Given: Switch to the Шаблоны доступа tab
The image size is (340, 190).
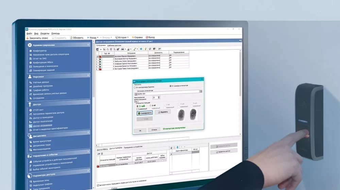Looking at the screenshot, I should click(114, 46).
